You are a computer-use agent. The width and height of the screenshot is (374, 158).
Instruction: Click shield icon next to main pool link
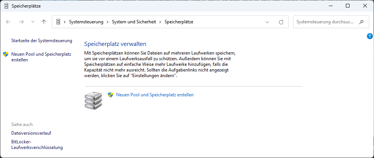tap(110, 95)
